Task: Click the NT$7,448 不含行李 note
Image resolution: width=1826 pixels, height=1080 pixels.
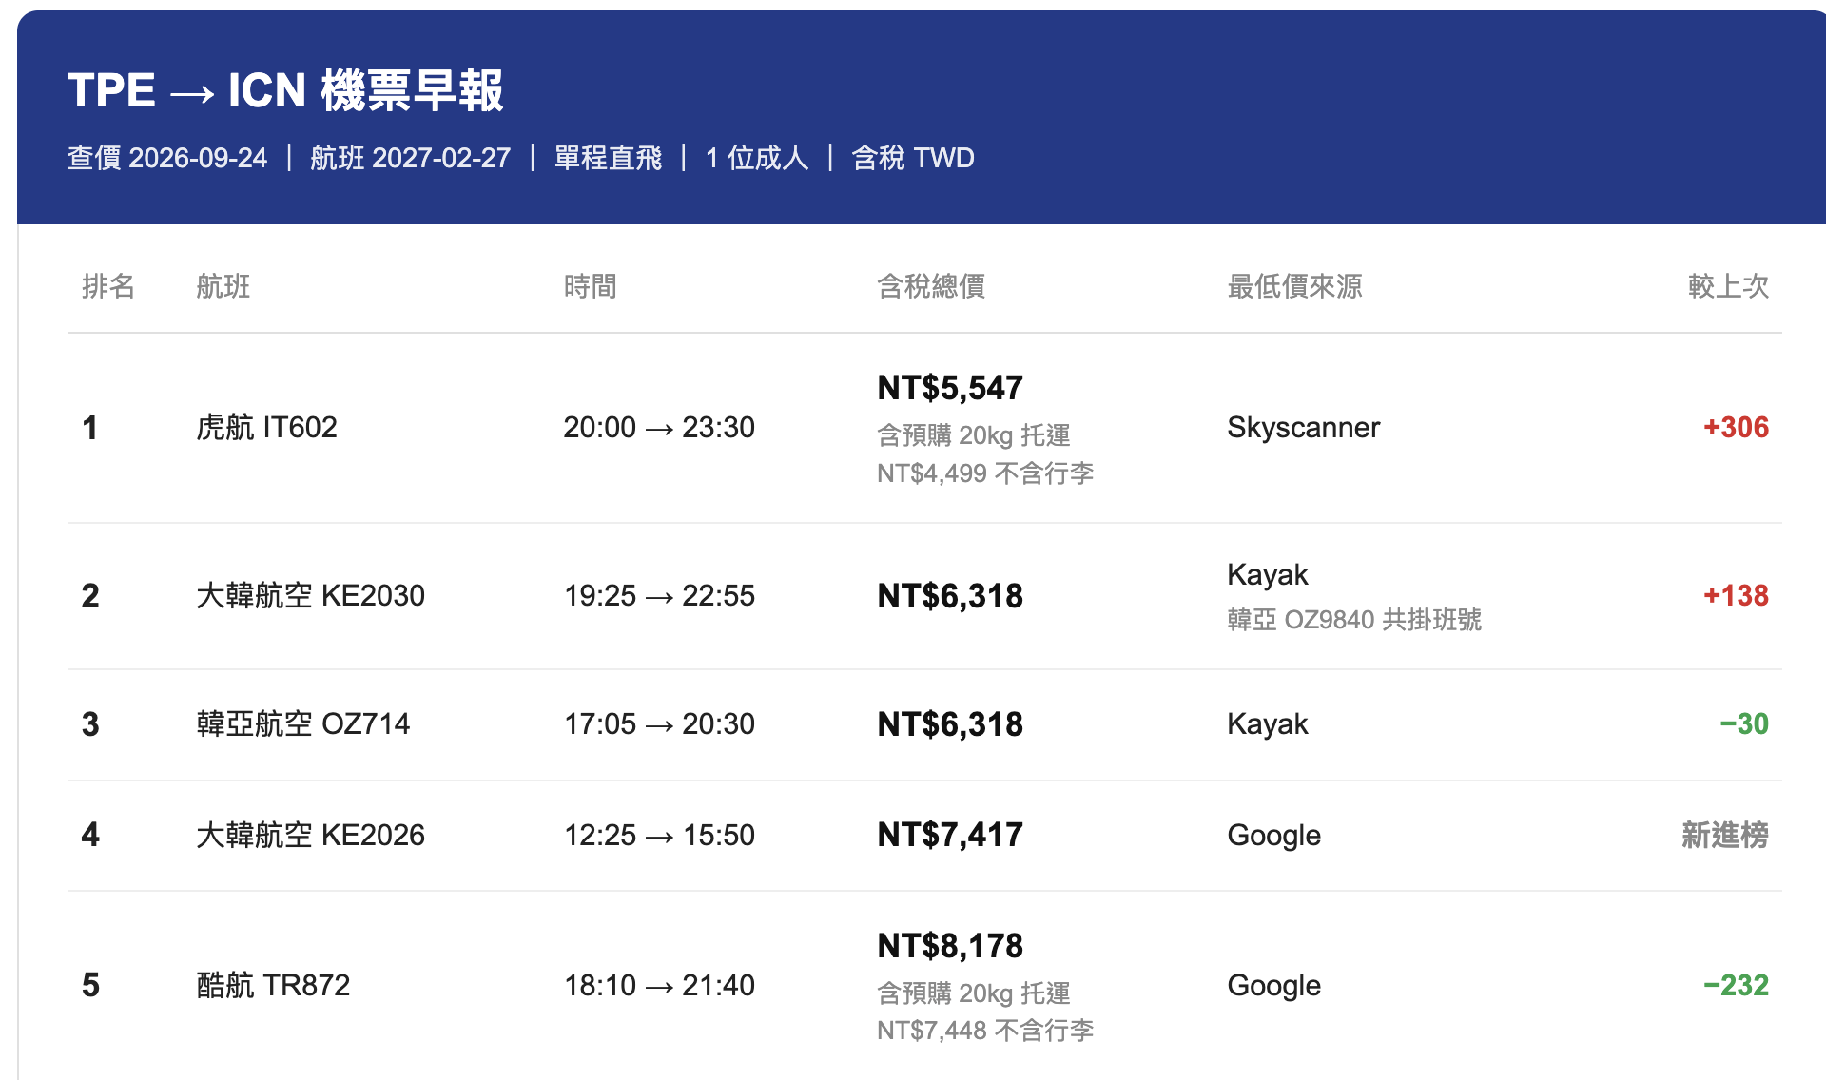Action: [985, 1031]
